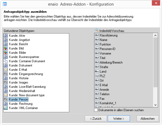Select the Titel index field
The width and height of the screenshot is (162, 125).
click(x=102, y=58)
